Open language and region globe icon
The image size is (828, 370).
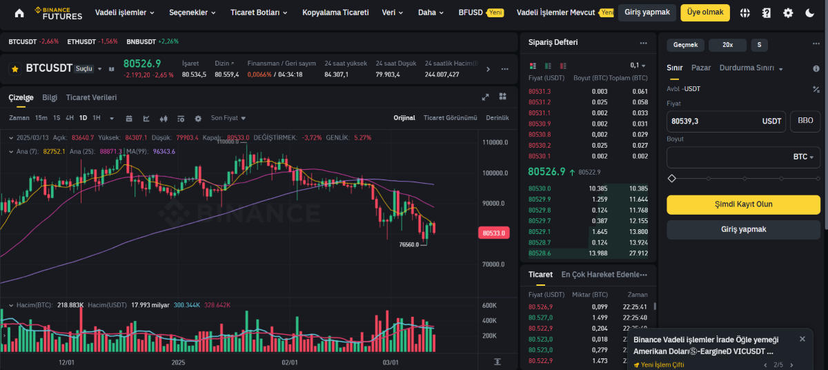[x=745, y=12]
